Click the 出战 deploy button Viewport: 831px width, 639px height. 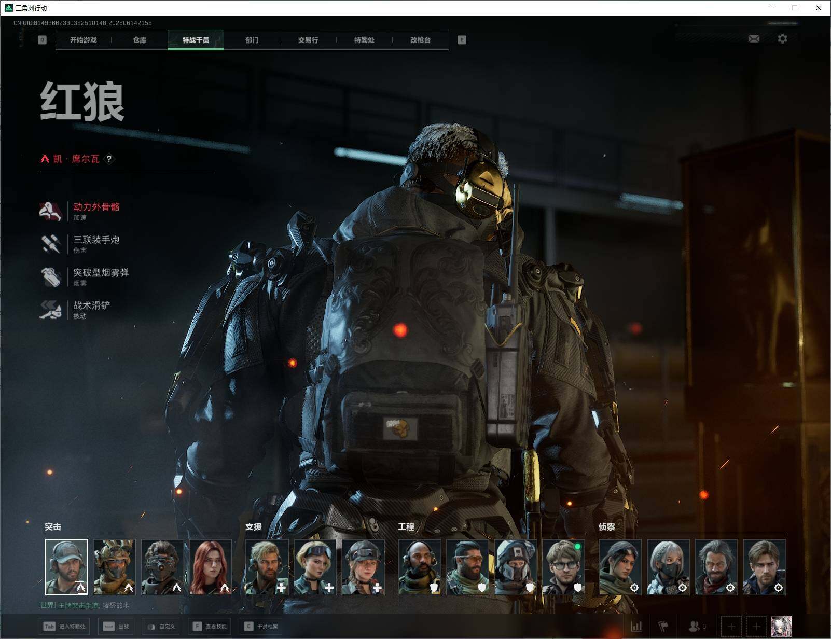pyautogui.click(x=116, y=627)
